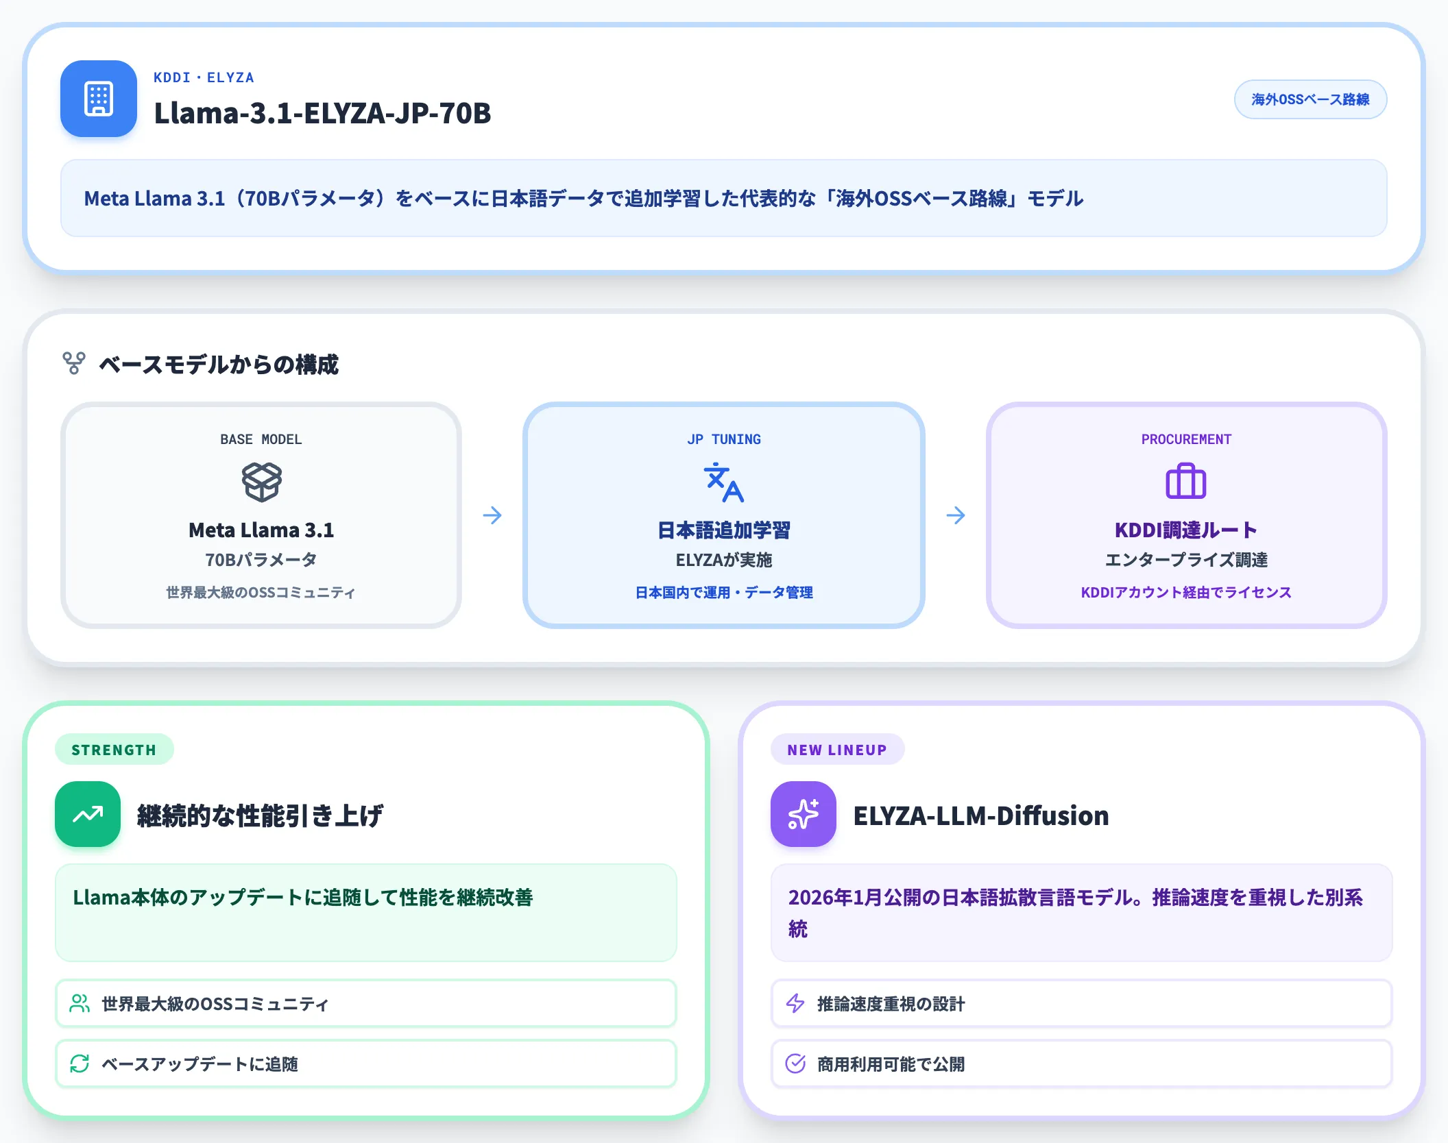The height and width of the screenshot is (1143, 1448).
Task: Click the KDDI · ELYZA label
Action: click(204, 77)
